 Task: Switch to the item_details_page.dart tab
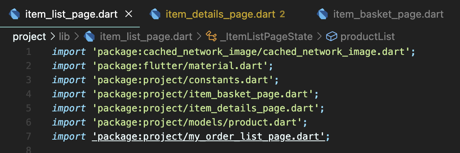tap(221, 14)
